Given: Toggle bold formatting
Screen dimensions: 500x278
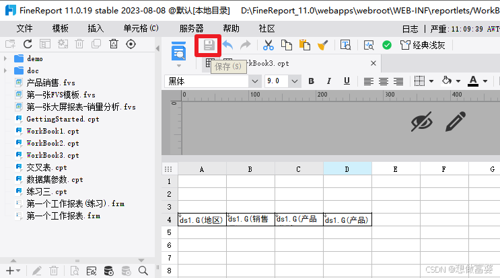Looking at the screenshot, I should [x=311, y=81].
